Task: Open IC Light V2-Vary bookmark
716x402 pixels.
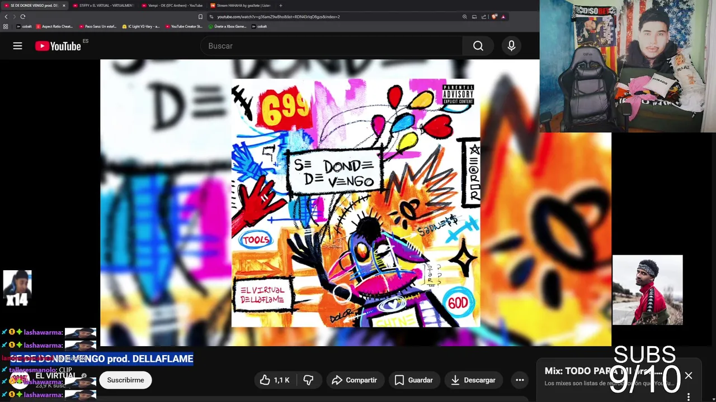Action: 141,26
